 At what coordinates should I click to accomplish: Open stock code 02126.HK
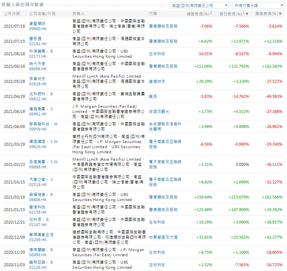[38, 267]
